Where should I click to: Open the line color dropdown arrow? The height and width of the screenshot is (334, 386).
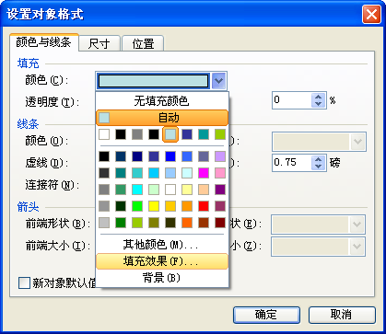pyautogui.click(x=357, y=142)
